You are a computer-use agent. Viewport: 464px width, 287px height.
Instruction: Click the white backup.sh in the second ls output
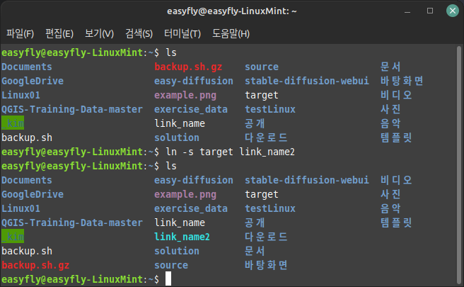27,251
